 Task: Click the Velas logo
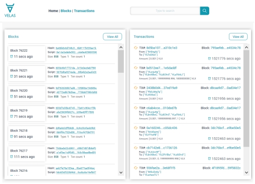(x=10, y=10)
